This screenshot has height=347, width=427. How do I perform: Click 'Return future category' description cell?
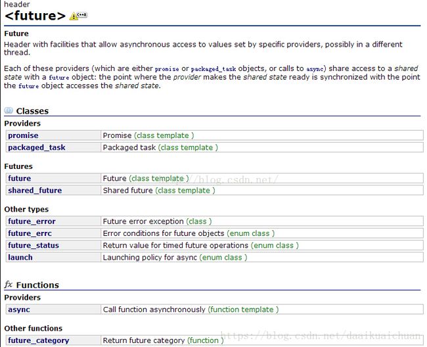coord(262,340)
